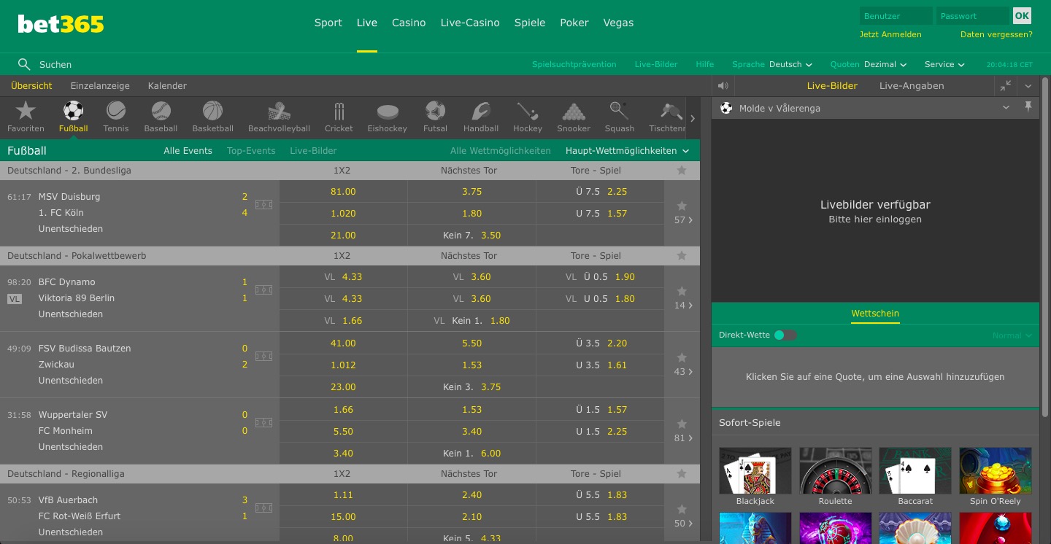Favorite the Wuppertaler SV match star

(682, 424)
